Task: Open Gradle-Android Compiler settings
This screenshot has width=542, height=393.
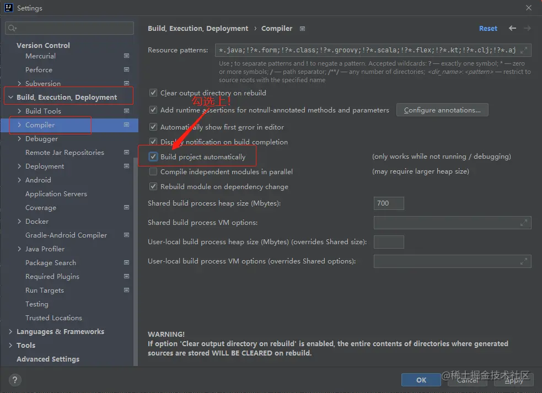Action: [x=66, y=235]
